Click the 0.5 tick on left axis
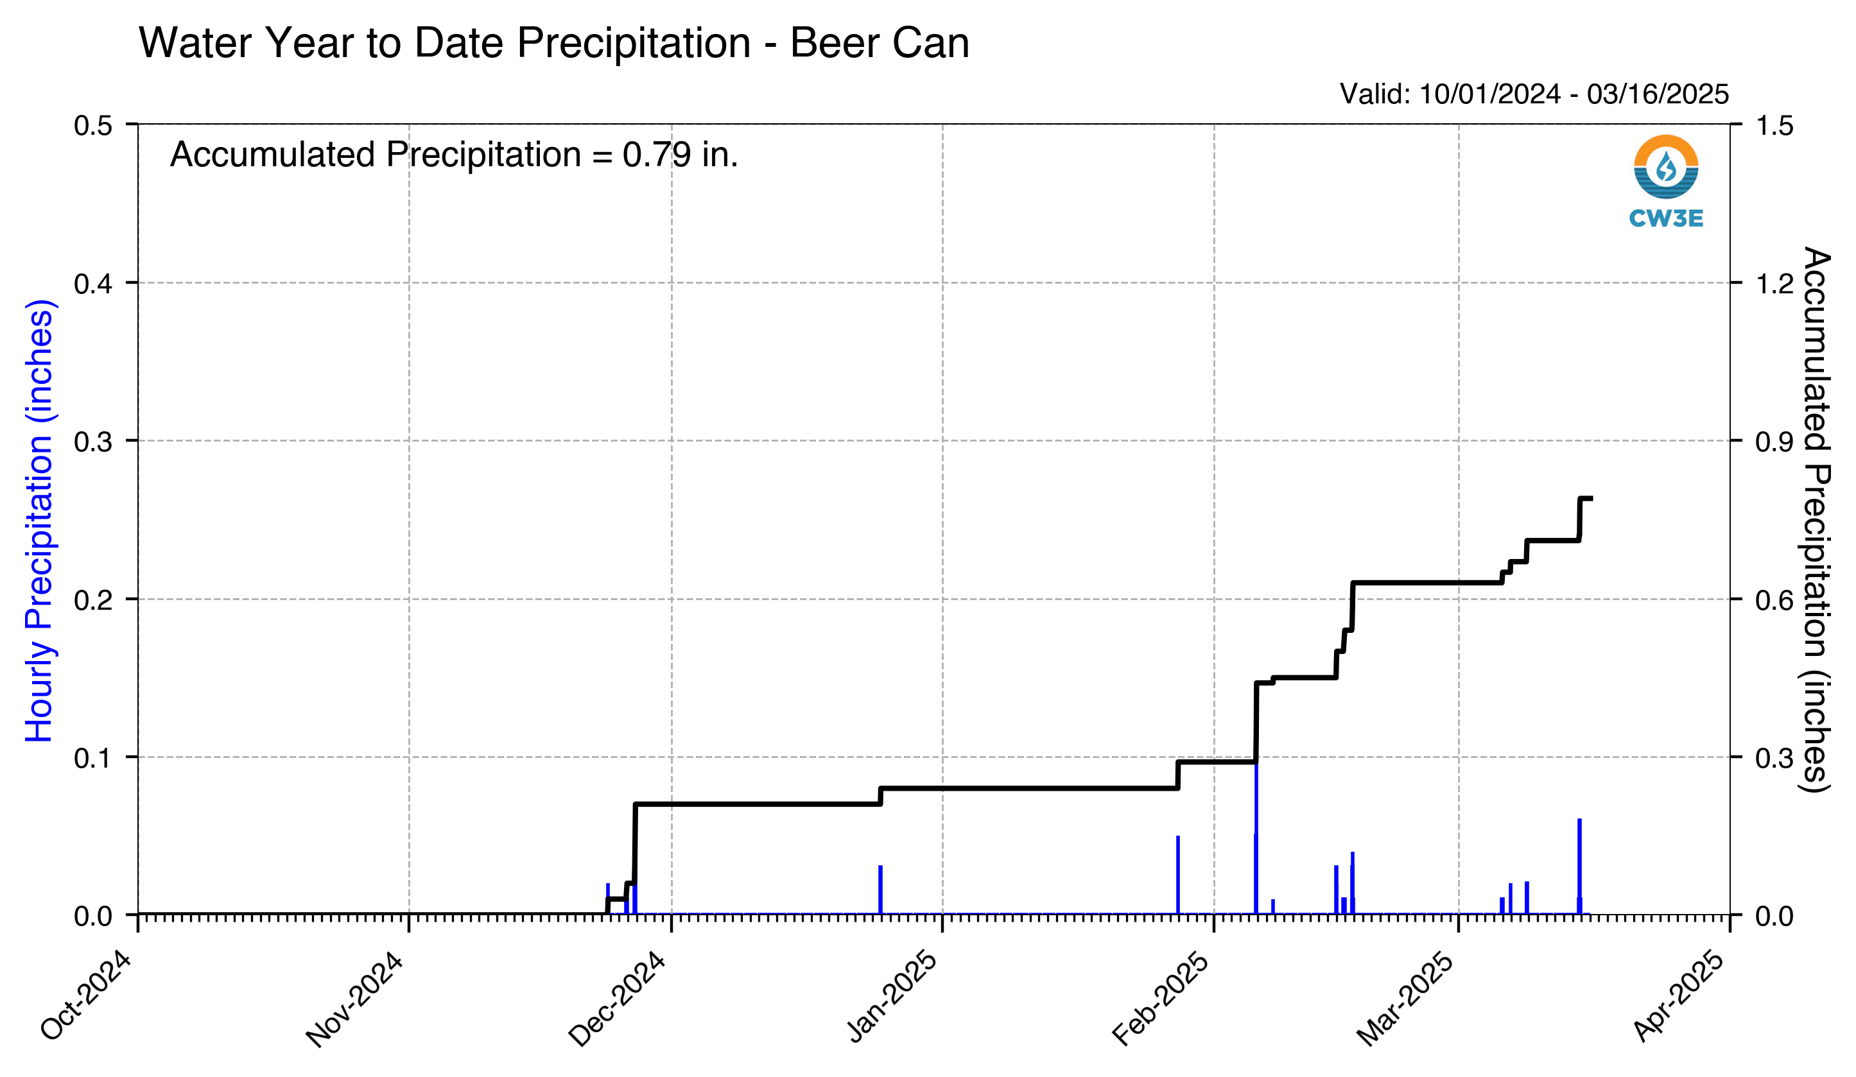Screen dimensions: 1856x1077 pos(93,125)
